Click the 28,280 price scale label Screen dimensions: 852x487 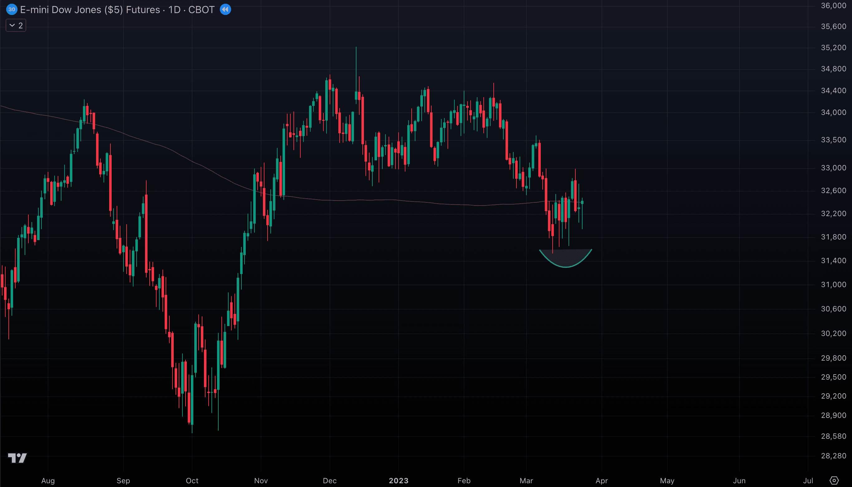pyautogui.click(x=833, y=456)
